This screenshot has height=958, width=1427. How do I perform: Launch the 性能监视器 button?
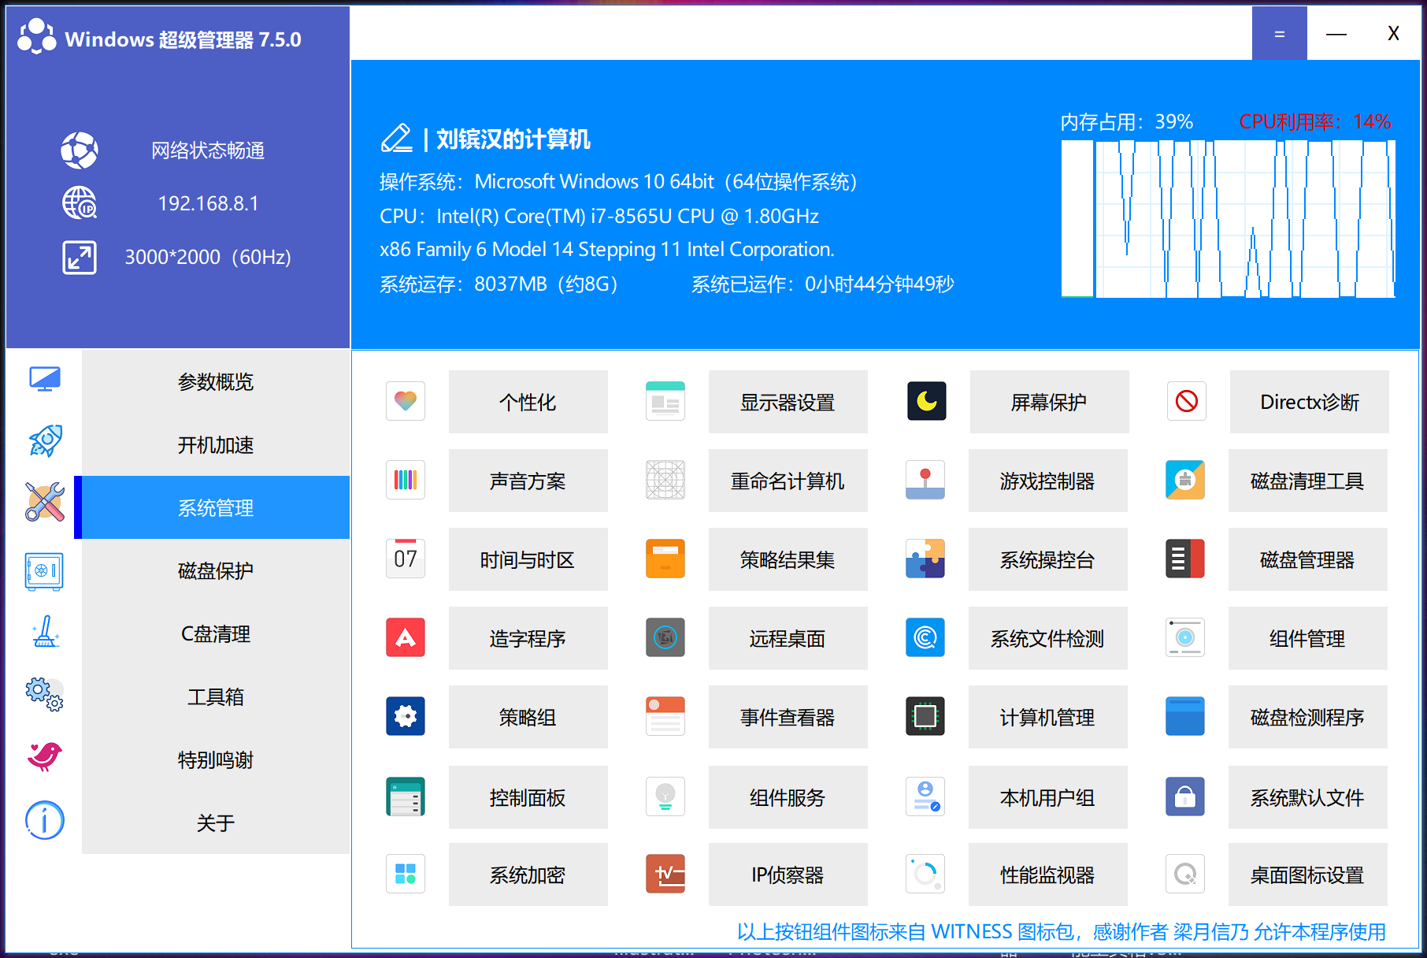click(x=1048, y=874)
